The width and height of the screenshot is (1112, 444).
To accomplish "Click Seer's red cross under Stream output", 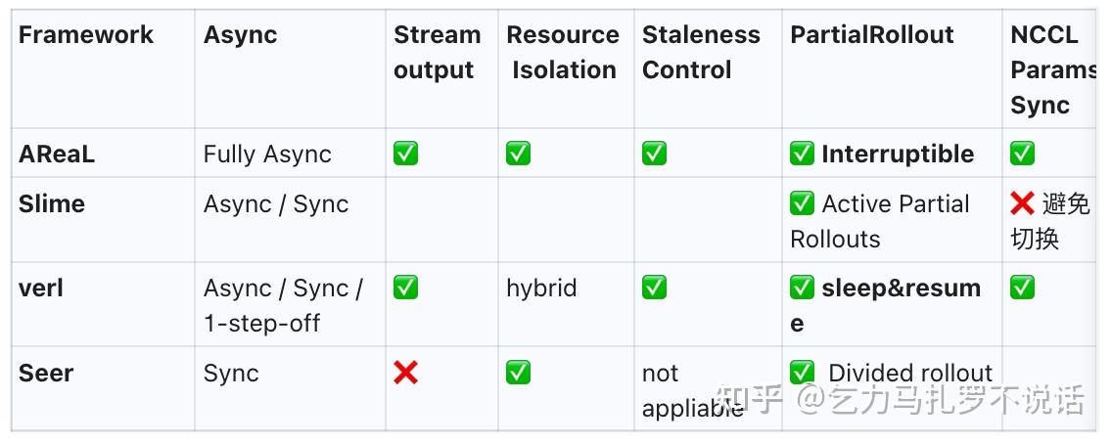I will [405, 373].
